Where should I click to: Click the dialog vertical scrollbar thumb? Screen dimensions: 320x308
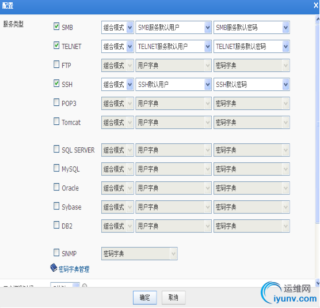(318, 123)
